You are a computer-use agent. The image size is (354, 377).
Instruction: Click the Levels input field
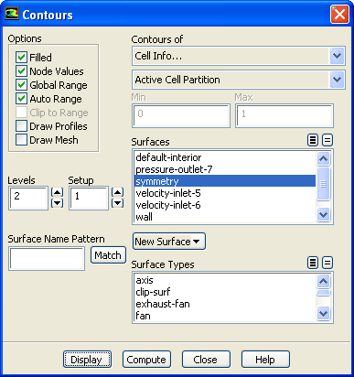coord(28,199)
